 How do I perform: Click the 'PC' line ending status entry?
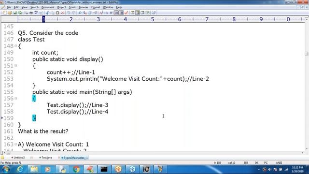(266, 163)
